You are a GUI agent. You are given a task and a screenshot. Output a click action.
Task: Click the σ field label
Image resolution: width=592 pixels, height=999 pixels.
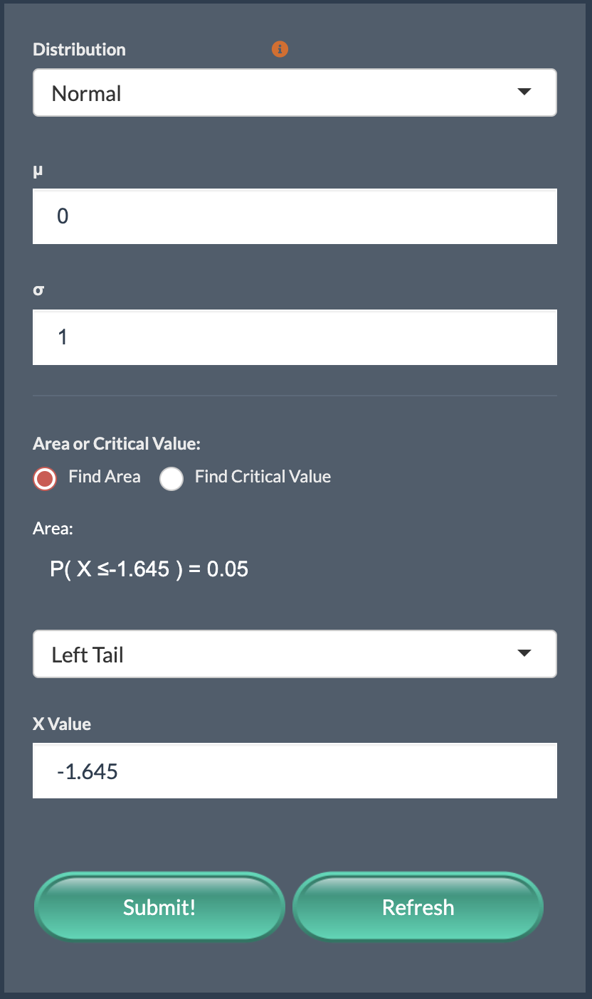[39, 290]
